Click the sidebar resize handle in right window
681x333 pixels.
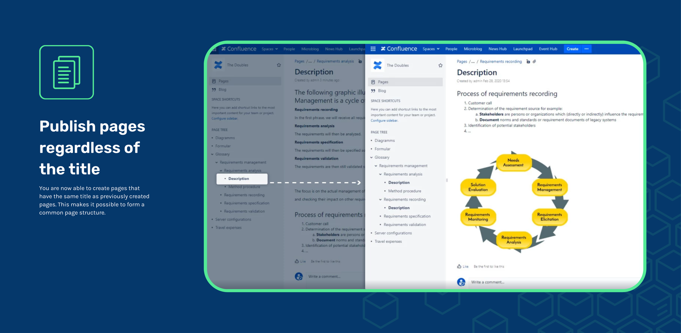447,181
